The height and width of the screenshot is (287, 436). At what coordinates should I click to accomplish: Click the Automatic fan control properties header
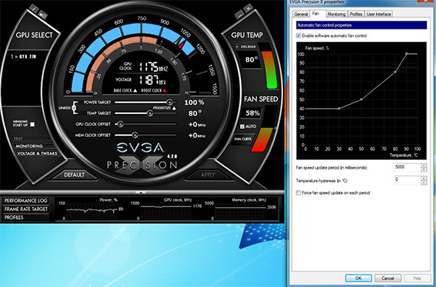point(361,25)
